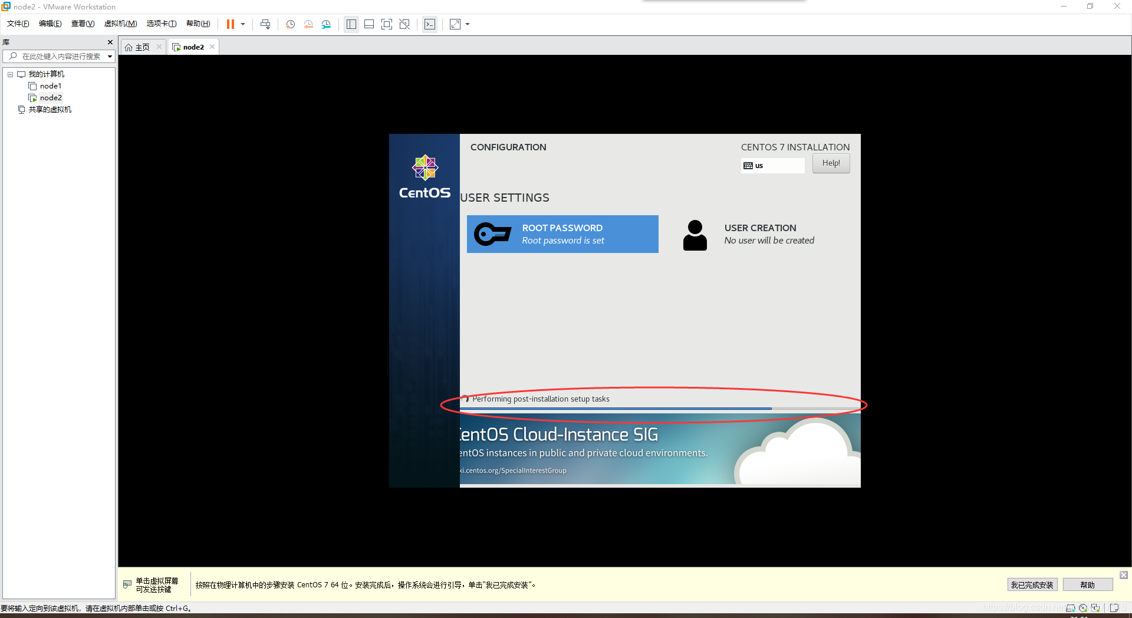Collapse the 我的计算机 tree node
Viewport: 1132px width, 618px height.
tap(10, 74)
